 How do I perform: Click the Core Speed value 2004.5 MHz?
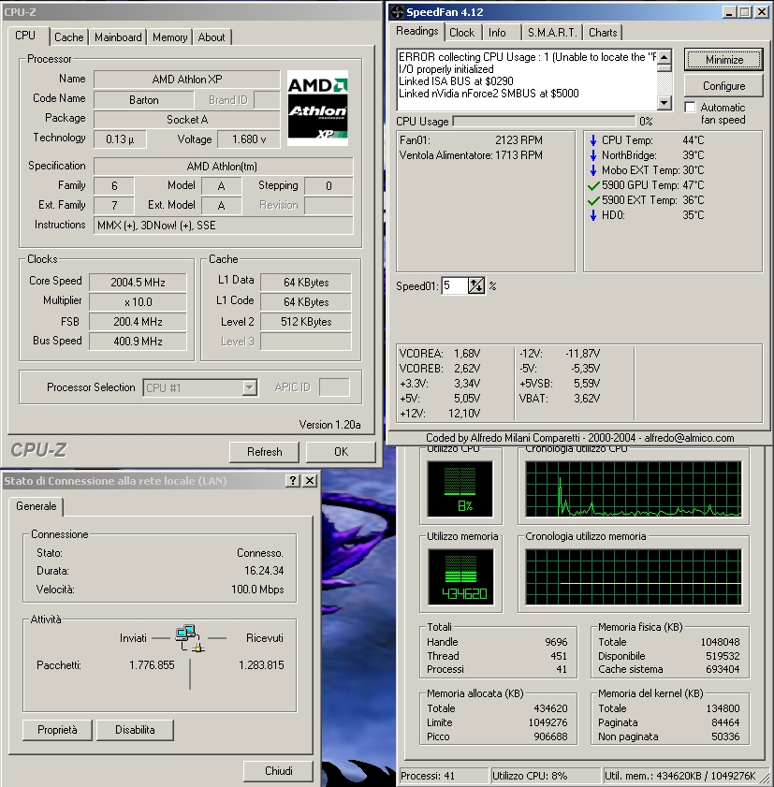(x=138, y=282)
